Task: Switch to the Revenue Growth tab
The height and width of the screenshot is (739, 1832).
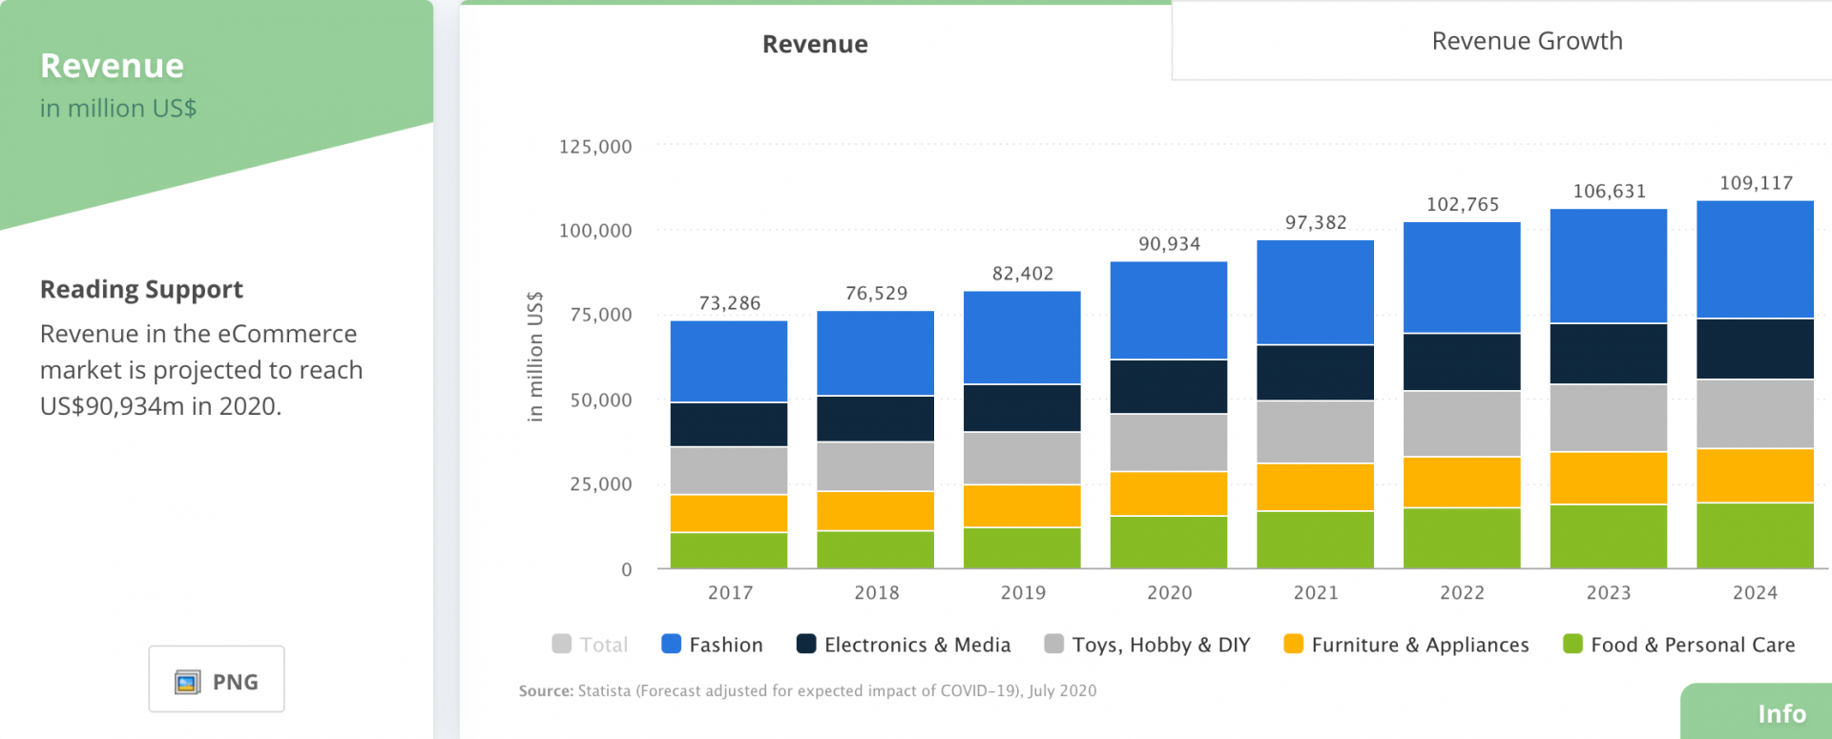Action: (x=1527, y=41)
